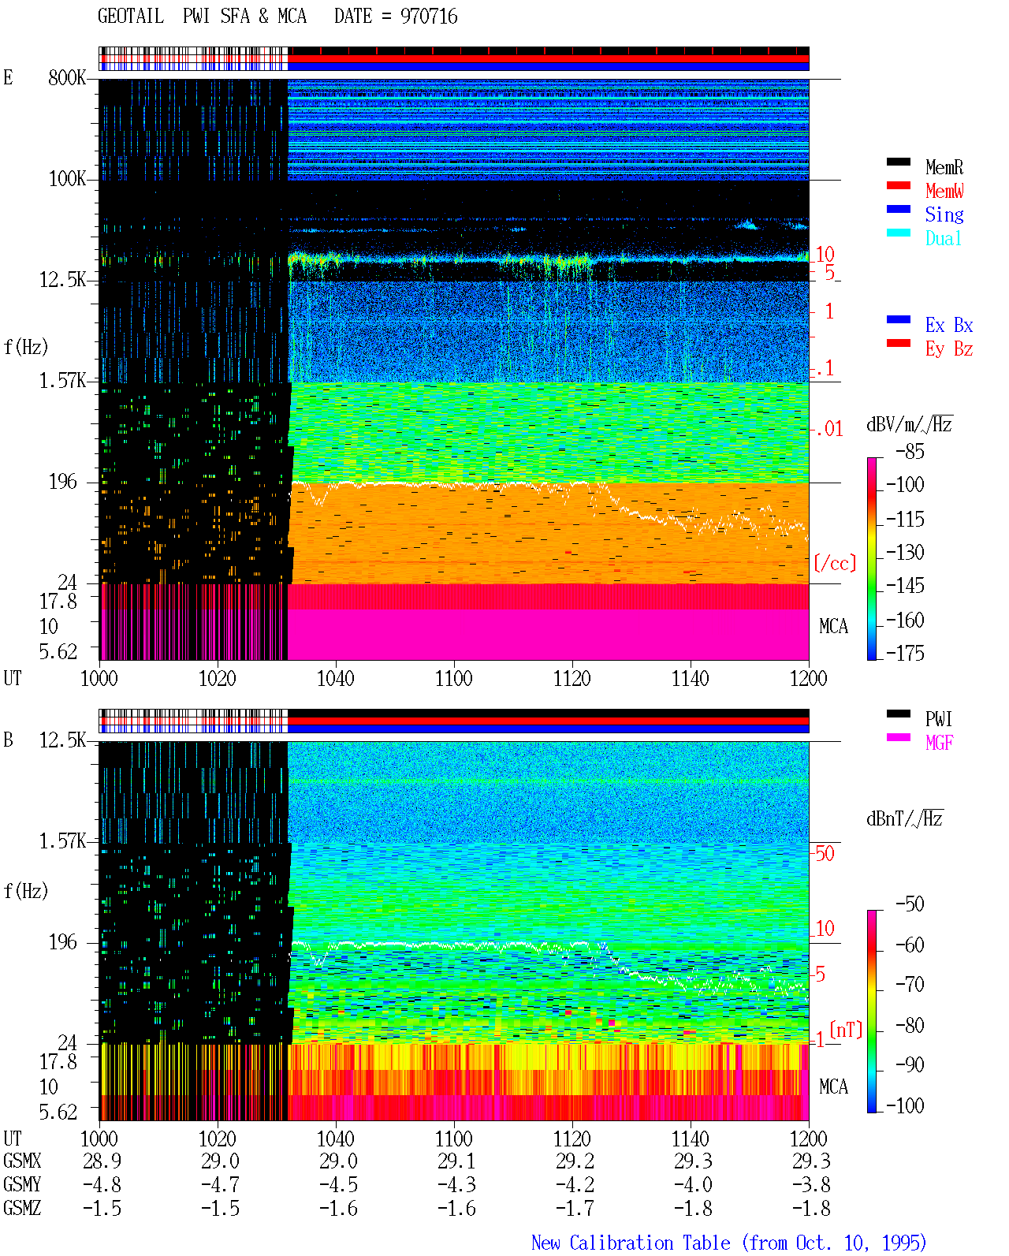This screenshot has width=1009, height=1256.
Task: Select the -130 color scale value
Action: tap(905, 552)
